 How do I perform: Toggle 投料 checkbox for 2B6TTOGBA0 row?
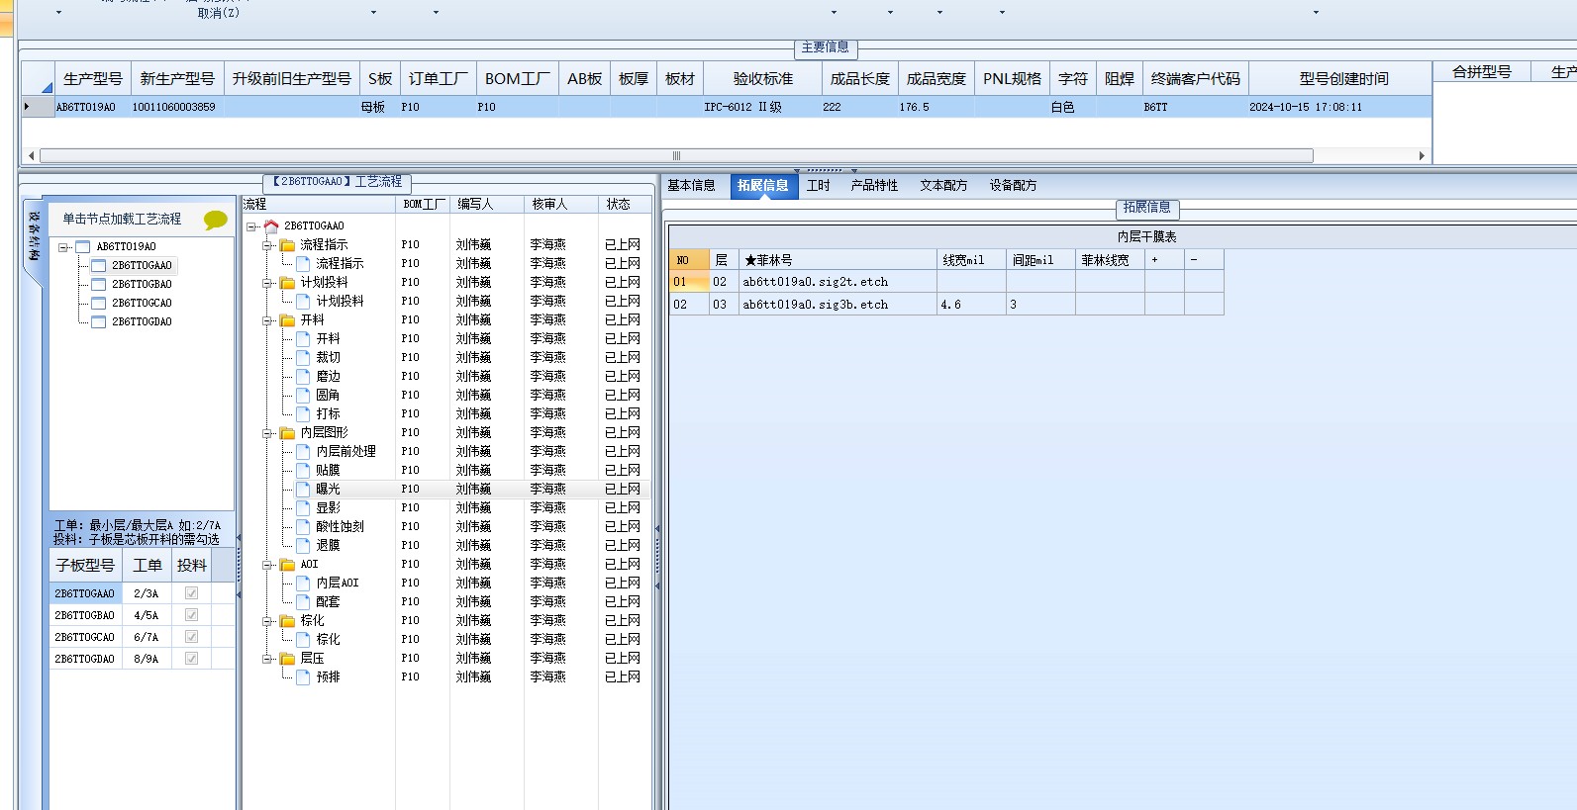pyautogui.click(x=191, y=615)
